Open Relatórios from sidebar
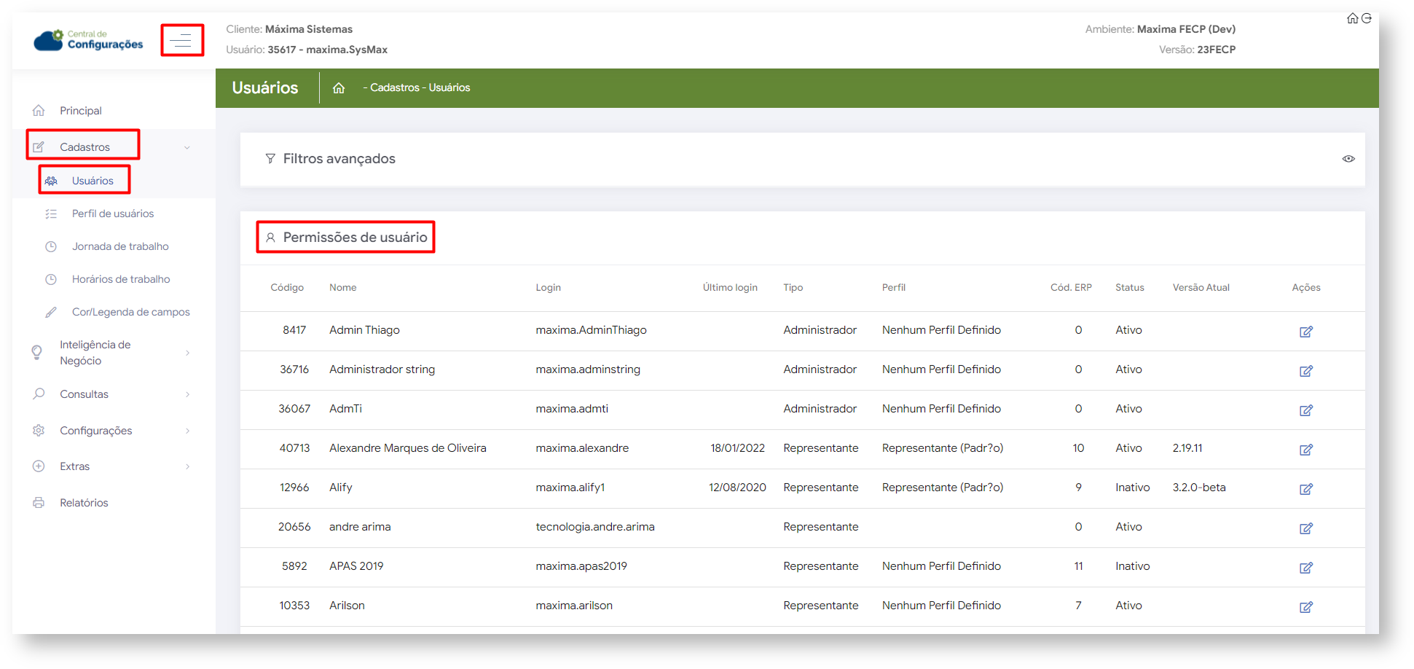The width and height of the screenshot is (1414, 669). click(84, 503)
